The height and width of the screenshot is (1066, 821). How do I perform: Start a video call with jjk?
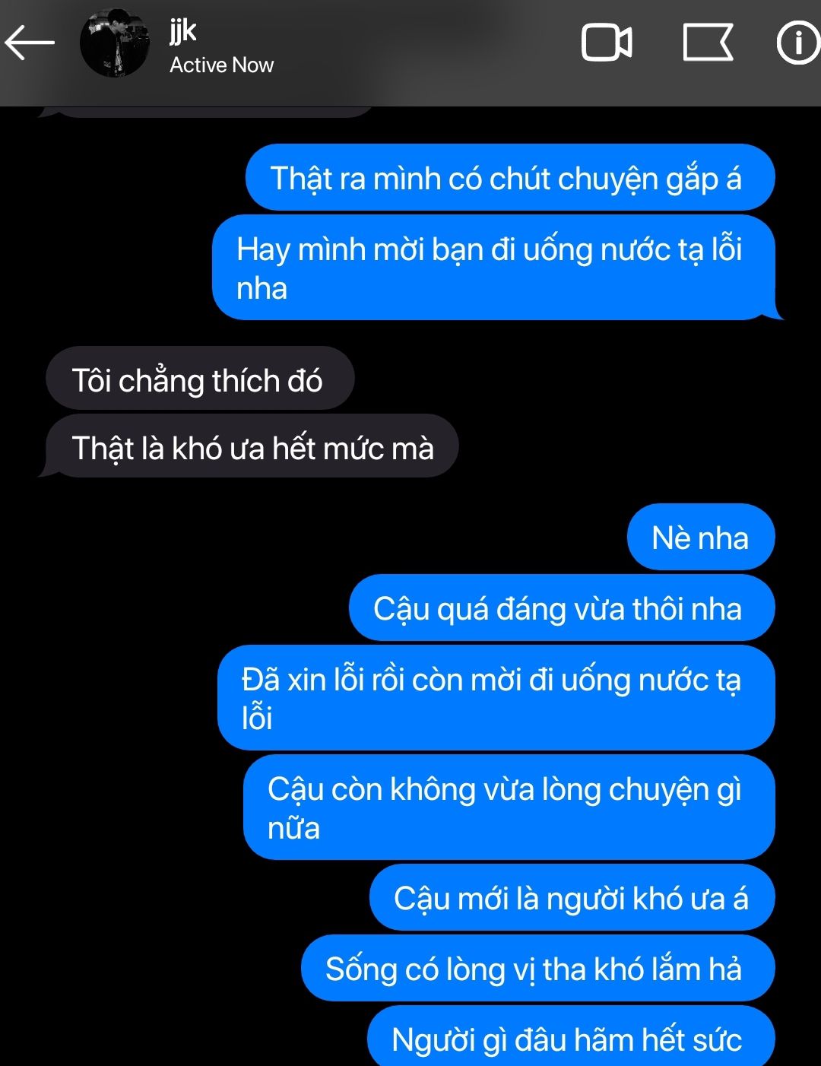tap(607, 43)
